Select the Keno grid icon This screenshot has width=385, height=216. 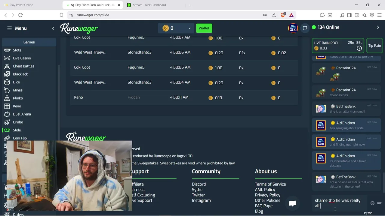click(x=7, y=106)
